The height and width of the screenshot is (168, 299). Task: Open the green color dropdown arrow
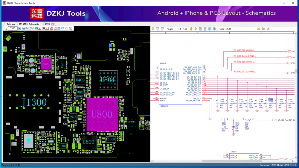pos(40,28)
